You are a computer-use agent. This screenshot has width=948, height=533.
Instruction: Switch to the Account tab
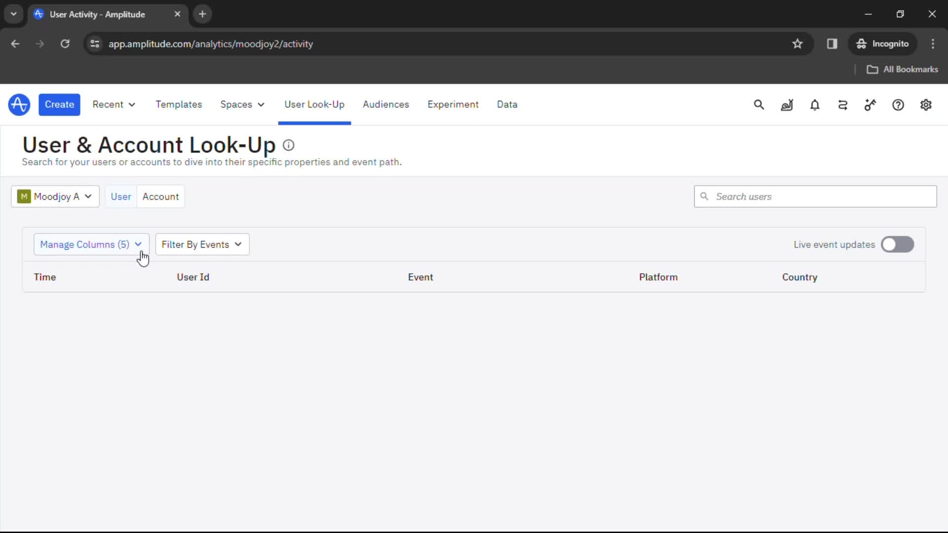161,196
